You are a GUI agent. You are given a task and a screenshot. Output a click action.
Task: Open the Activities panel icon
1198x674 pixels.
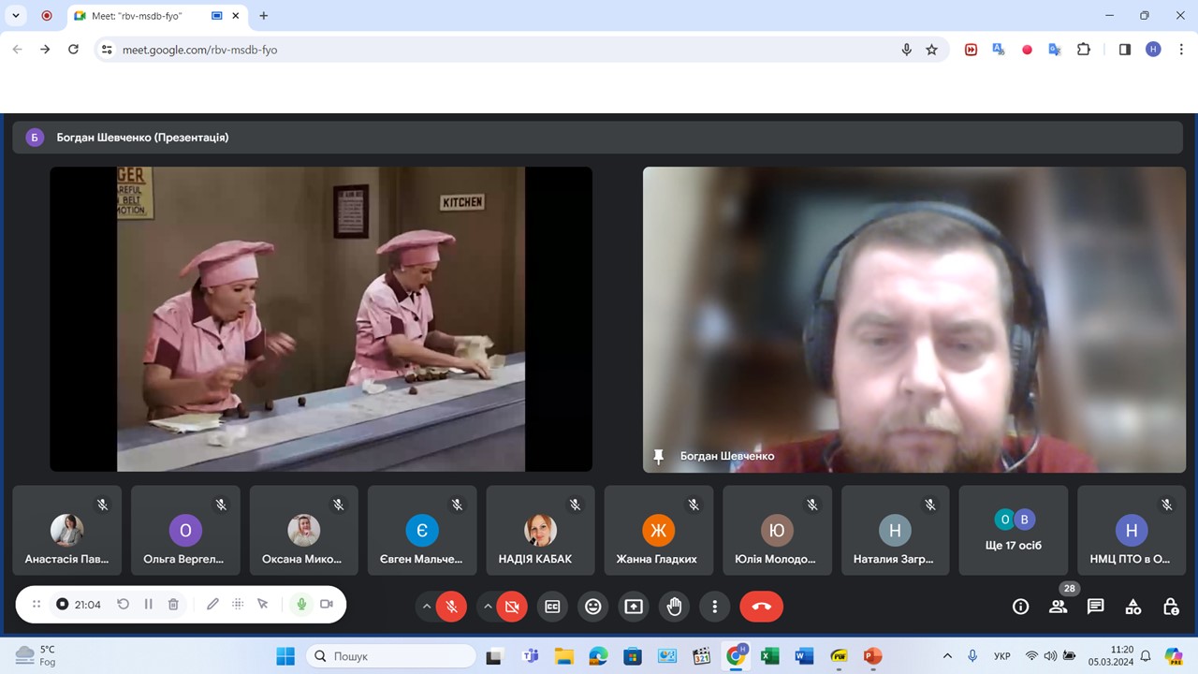pos(1132,607)
